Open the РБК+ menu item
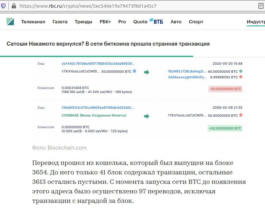Screen dimensions: 265x212 105,22
